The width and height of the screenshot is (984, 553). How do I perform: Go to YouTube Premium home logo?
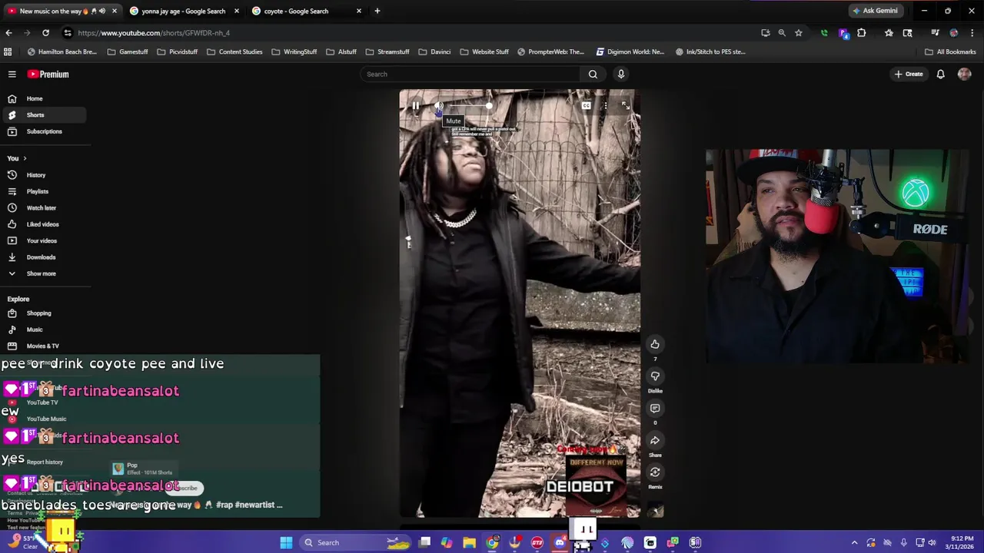coord(48,75)
